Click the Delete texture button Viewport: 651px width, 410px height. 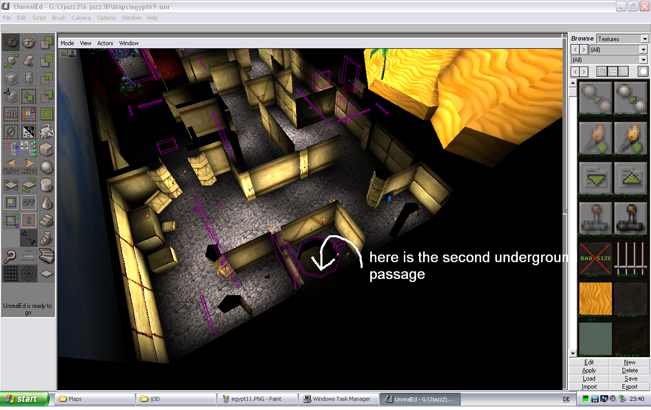tap(630, 370)
